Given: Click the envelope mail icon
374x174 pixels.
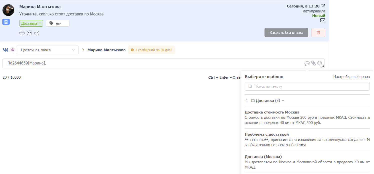Looking at the screenshot, I should [323, 20].
